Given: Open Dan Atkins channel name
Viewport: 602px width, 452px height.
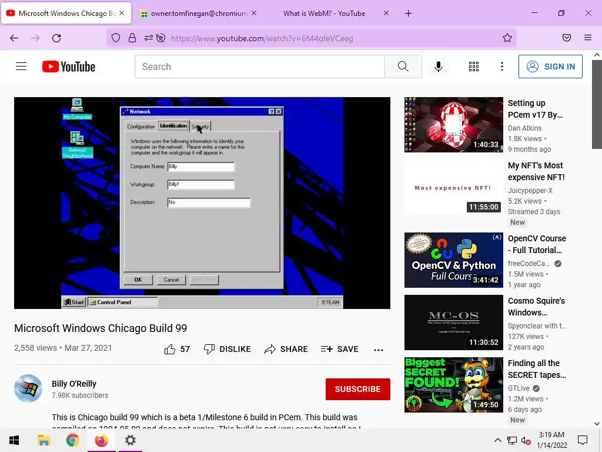Looking at the screenshot, I should click(x=525, y=128).
